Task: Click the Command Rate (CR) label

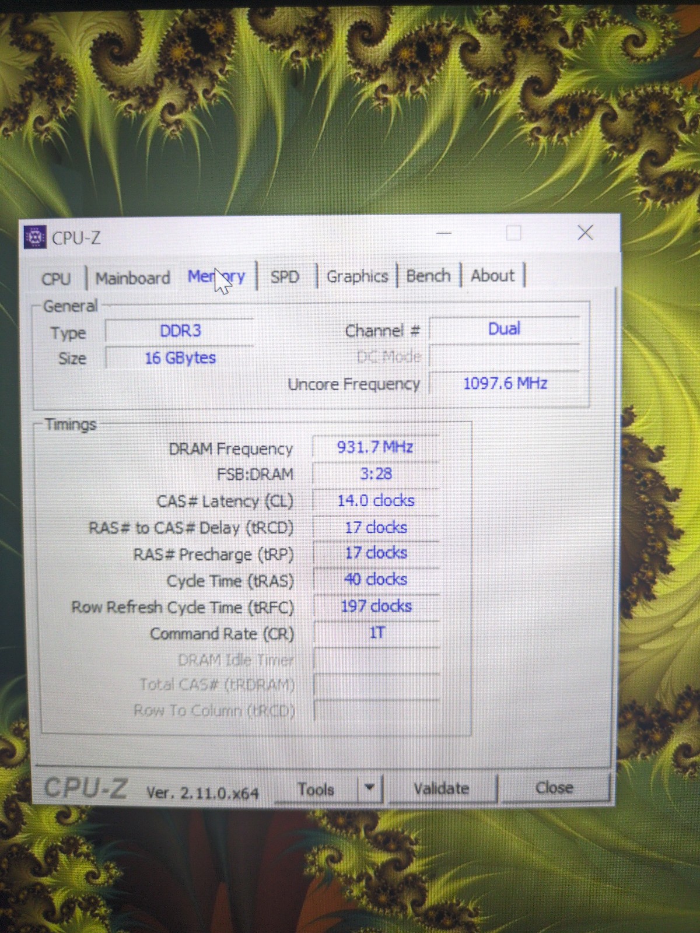Action: click(222, 634)
